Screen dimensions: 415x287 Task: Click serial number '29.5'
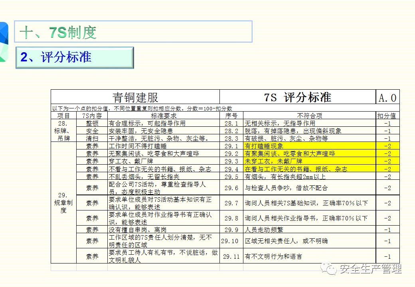pyautogui.click(x=231, y=176)
